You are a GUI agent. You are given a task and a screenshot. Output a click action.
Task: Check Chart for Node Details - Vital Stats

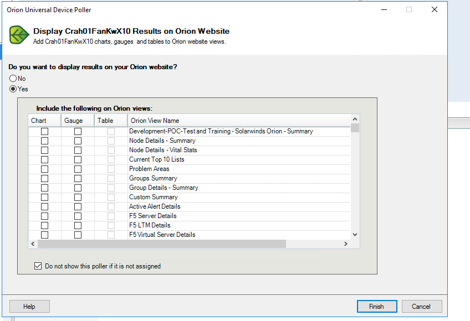[45, 150]
